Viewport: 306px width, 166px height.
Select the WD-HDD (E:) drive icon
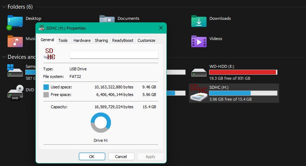(199, 73)
